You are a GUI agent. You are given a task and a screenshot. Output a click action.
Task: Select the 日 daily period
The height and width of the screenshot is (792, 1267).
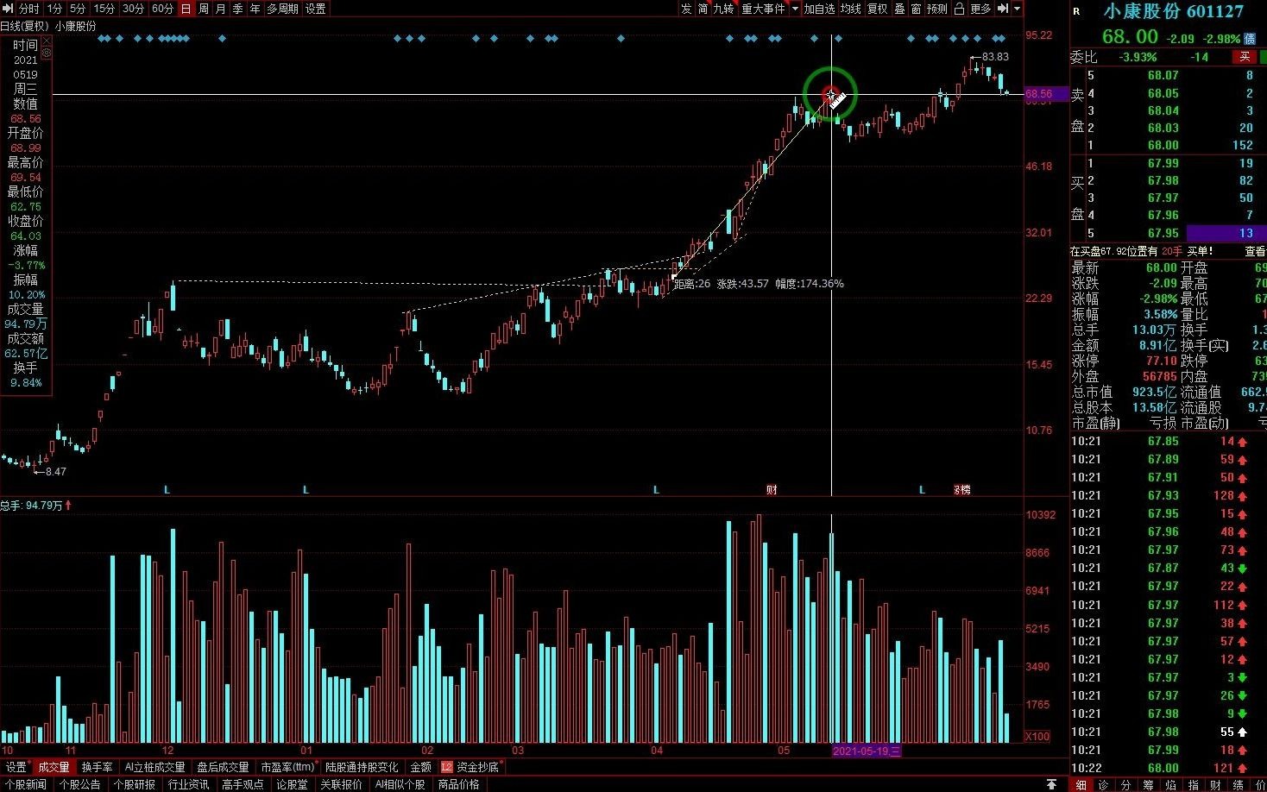coord(186,9)
